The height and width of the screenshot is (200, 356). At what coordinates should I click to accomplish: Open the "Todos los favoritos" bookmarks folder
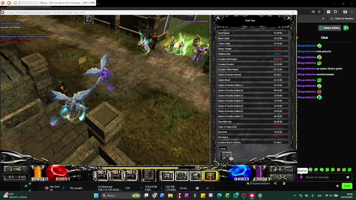pos(342,19)
